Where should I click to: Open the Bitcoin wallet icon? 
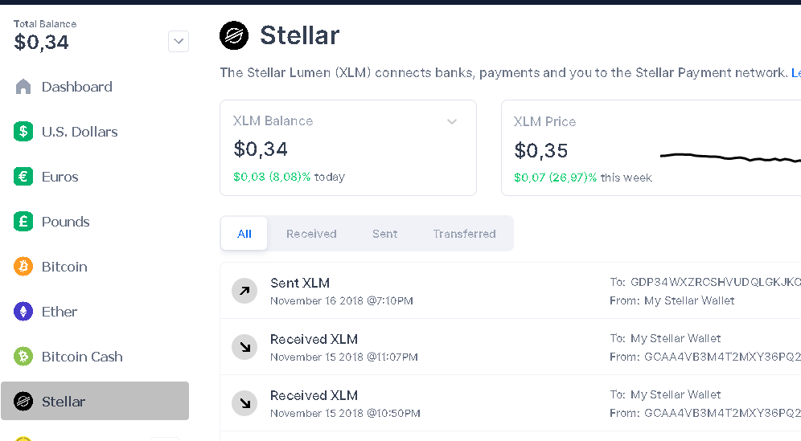pos(23,267)
